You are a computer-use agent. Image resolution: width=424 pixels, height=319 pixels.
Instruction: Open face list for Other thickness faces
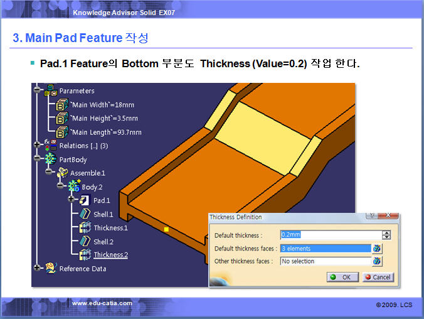(377, 261)
